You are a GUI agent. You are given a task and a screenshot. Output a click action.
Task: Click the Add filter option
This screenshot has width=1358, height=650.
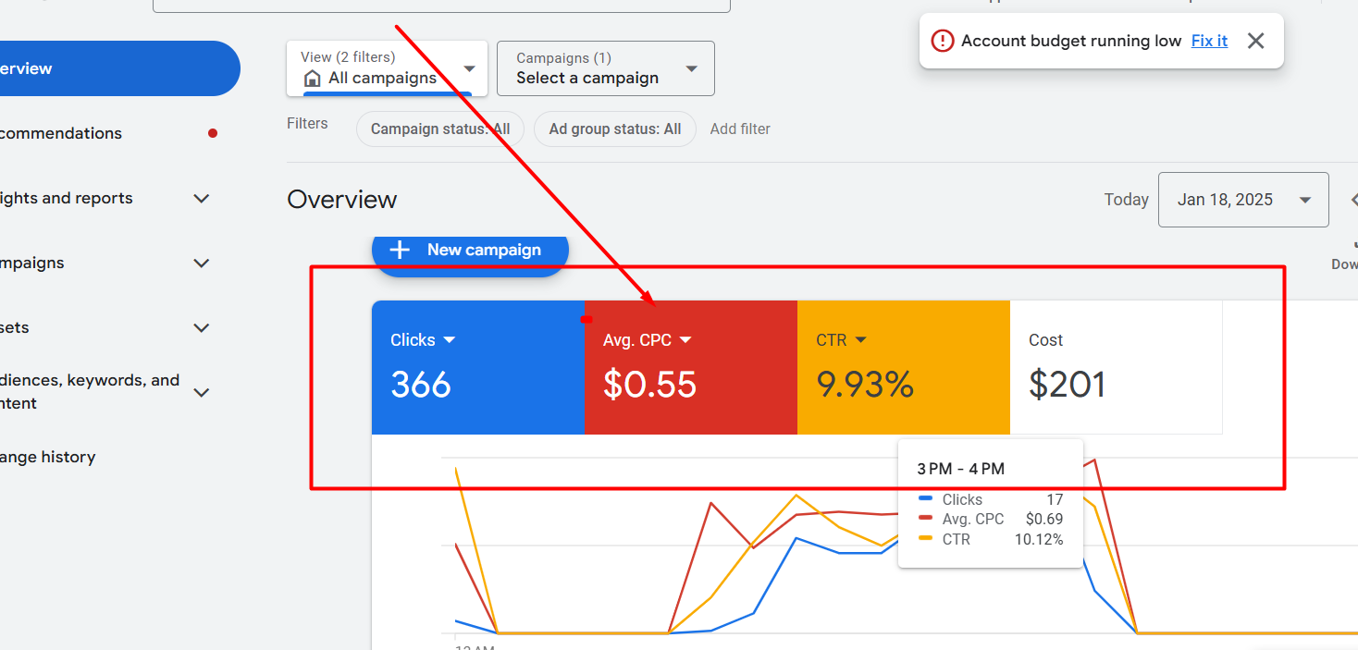740,129
